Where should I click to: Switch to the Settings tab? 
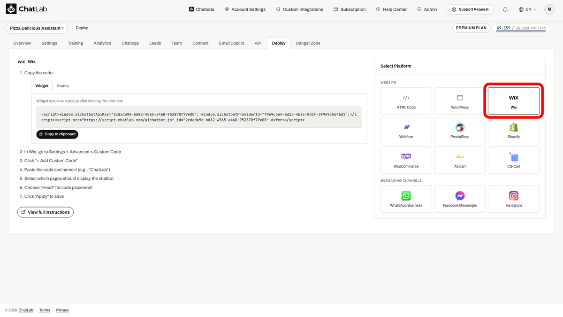(x=49, y=43)
